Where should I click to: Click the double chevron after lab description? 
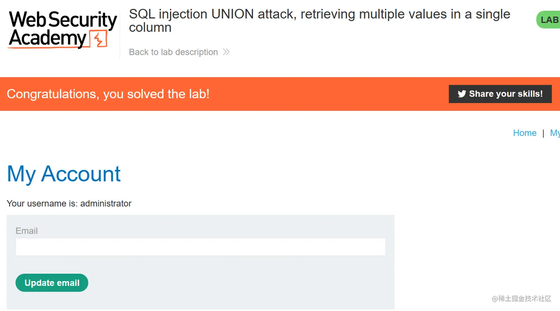click(226, 52)
